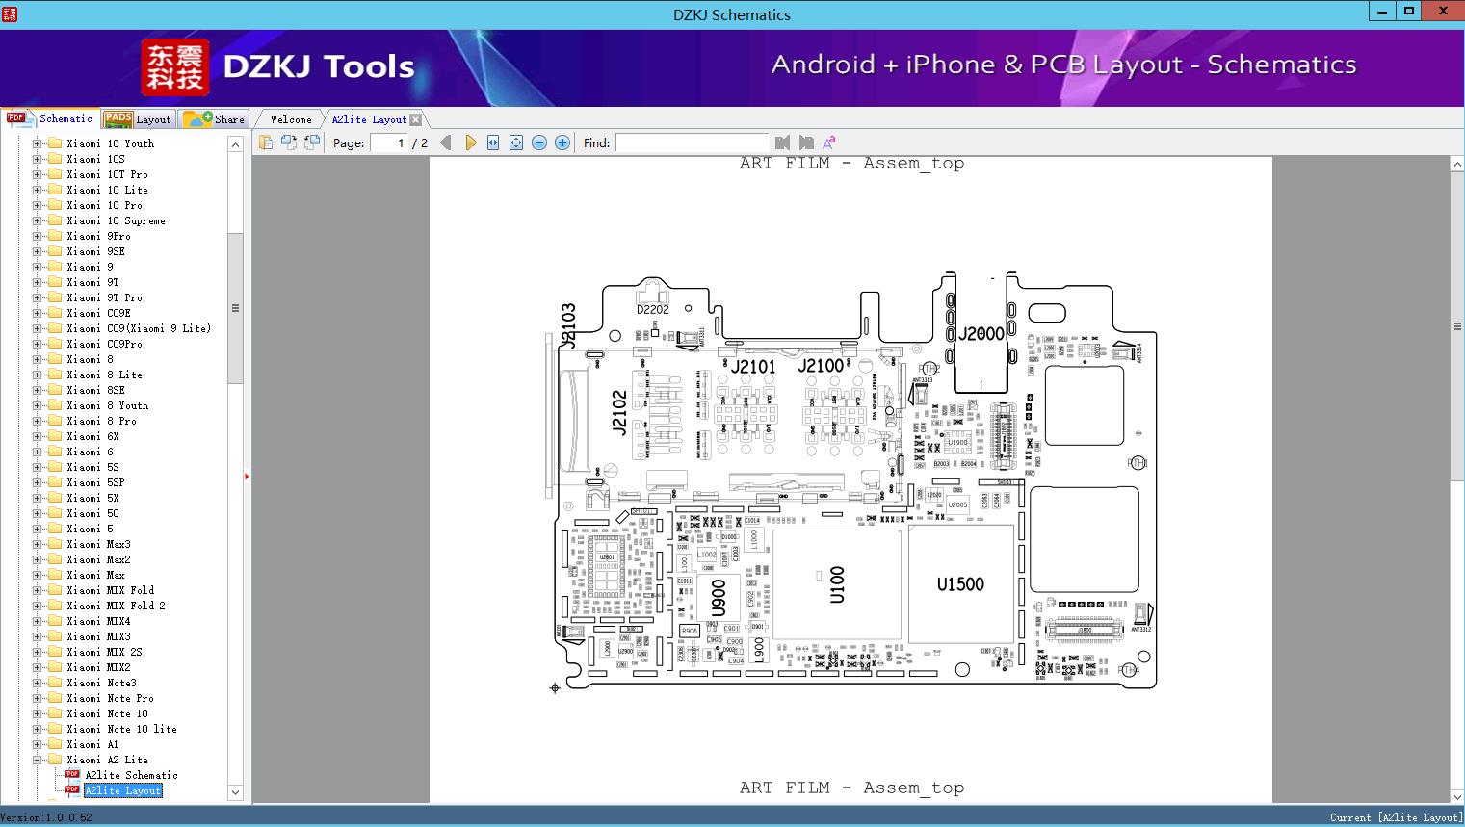
Task: Click the page number input field
Action: point(389,142)
